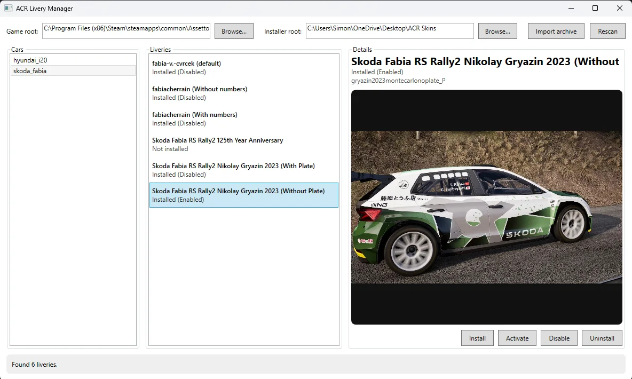Click the Installer root path field

[390, 31]
